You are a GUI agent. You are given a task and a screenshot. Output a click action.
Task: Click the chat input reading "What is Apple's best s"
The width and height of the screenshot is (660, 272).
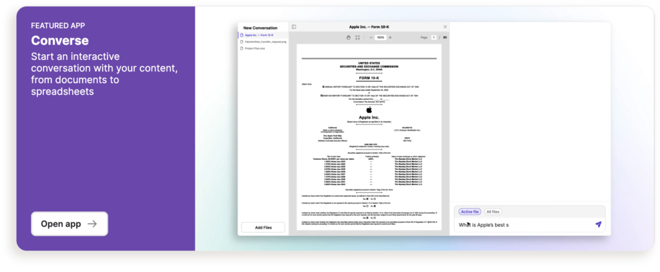[524, 225]
